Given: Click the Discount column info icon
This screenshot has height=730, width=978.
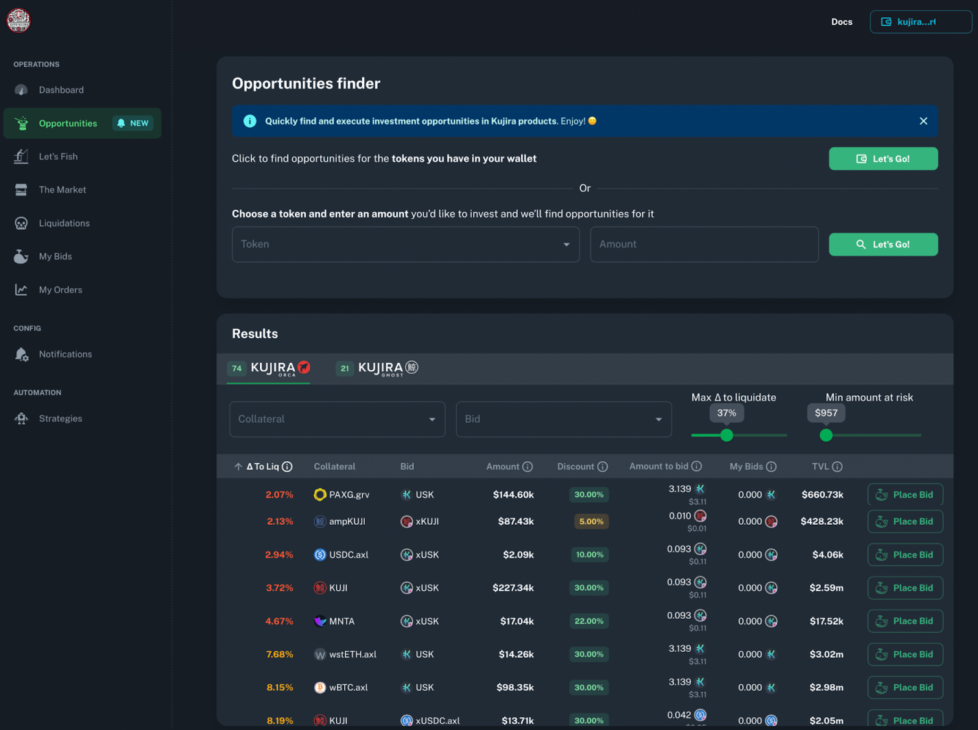Looking at the screenshot, I should pos(603,467).
